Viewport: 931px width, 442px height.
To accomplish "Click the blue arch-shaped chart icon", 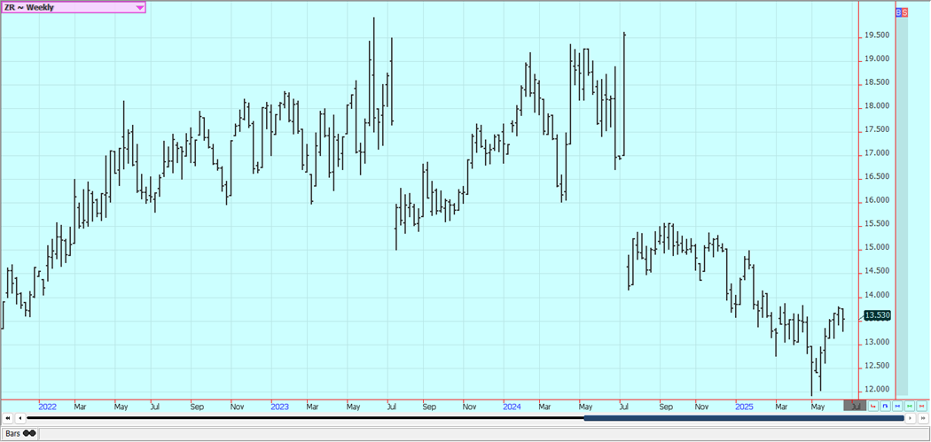I will 885,407.
